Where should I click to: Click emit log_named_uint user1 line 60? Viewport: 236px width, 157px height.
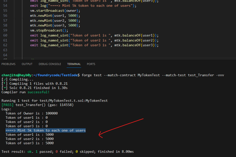pyautogui.click(x=94, y=35)
